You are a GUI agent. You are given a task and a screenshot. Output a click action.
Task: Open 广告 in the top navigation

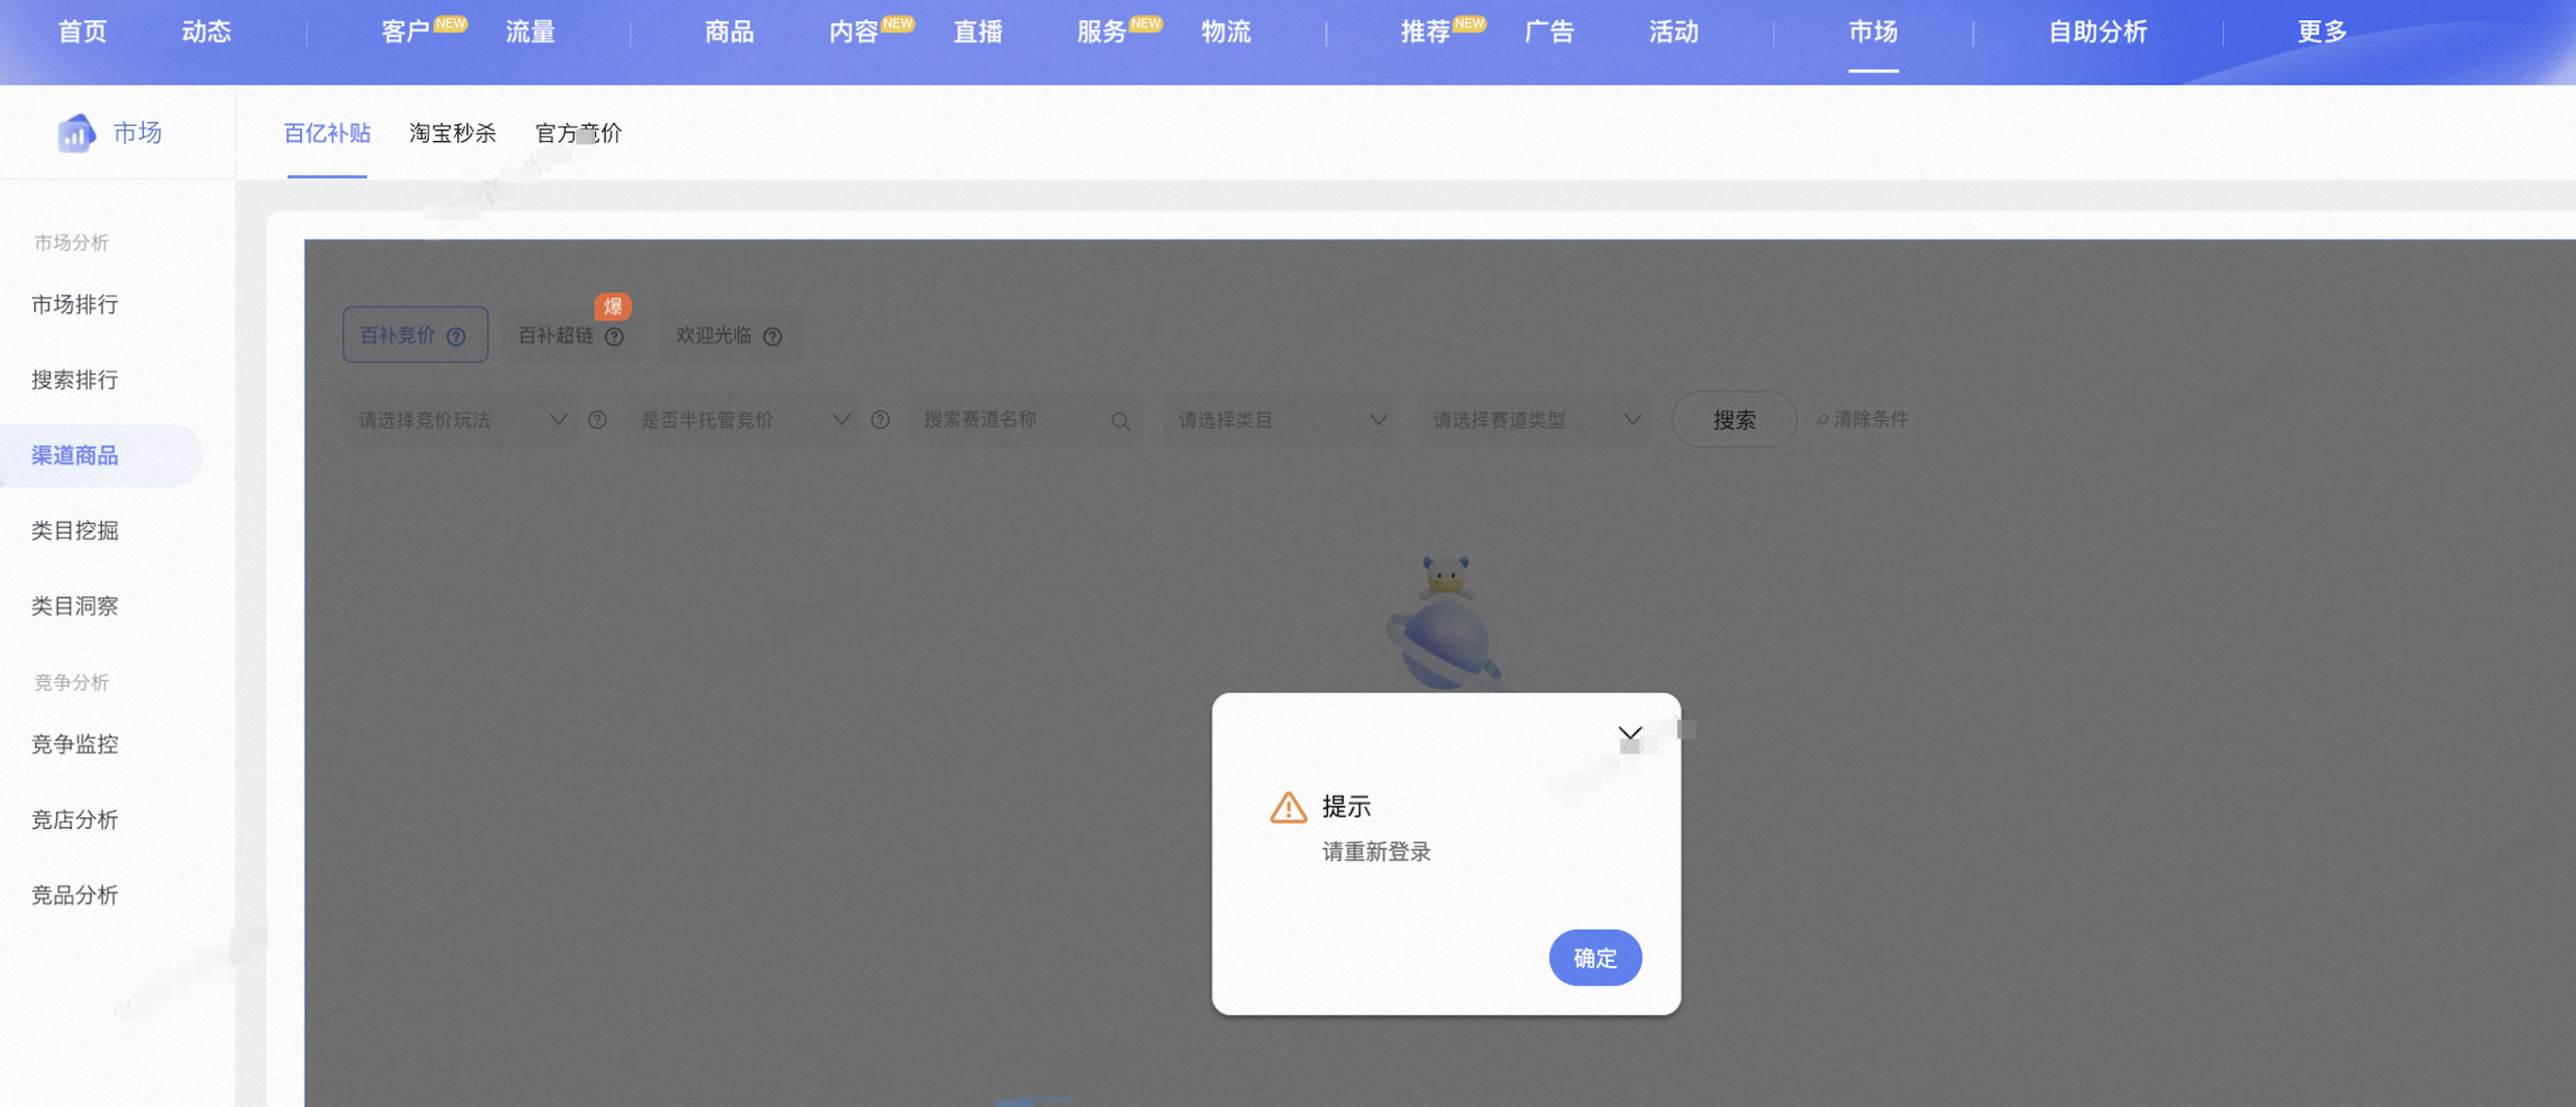pos(1549,32)
